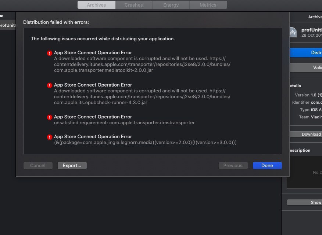This screenshot has height=235, width=322.
Task: Click the blue Distribute App button
Action: click(306, 53)
